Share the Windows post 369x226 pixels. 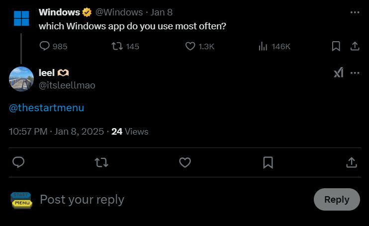click(355, 46)
